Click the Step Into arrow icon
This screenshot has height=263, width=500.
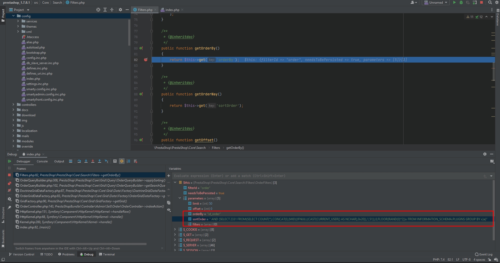[x=86, y=161]
